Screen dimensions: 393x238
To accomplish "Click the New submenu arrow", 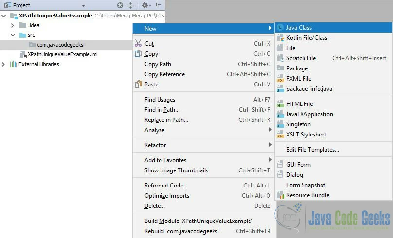I will tap(270, 28).
